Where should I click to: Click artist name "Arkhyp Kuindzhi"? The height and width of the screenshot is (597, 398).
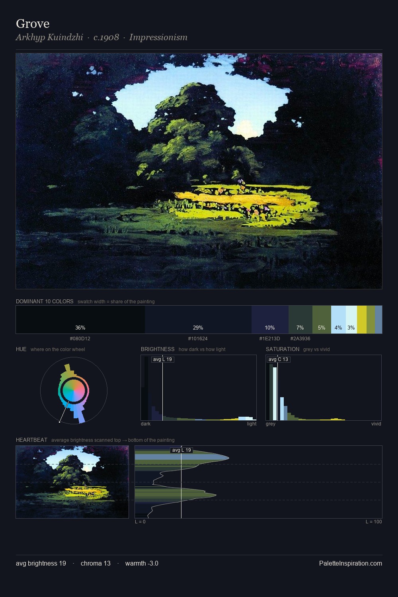49,37
